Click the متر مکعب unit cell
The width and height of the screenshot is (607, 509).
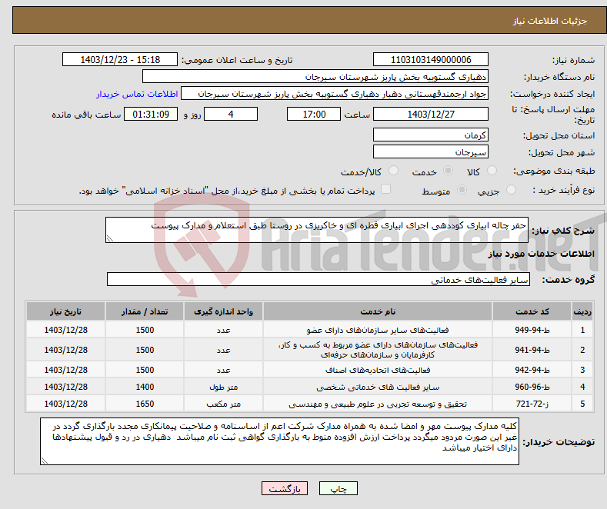point(223,404)
